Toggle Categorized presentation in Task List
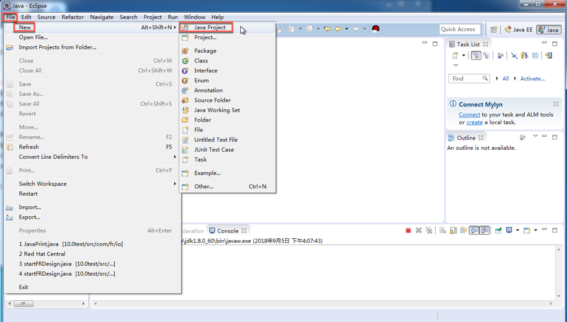The image size is (567, 322). 476,56
